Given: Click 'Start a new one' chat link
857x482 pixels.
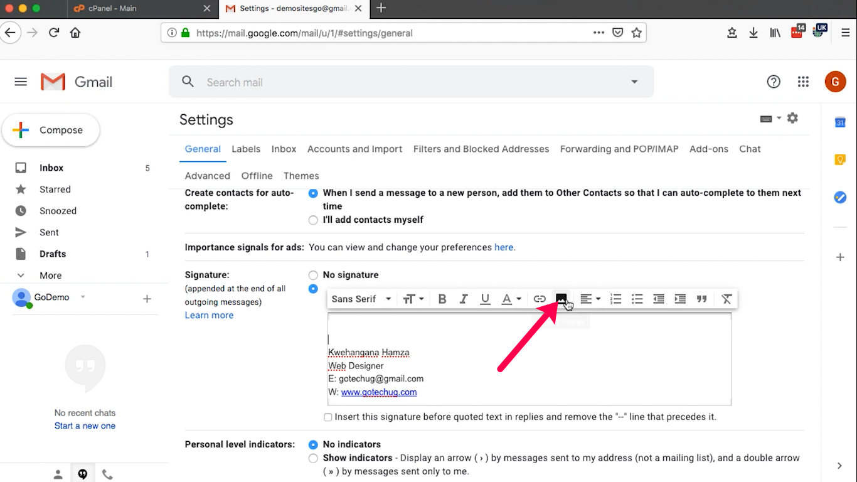Looking at the screenshot, I should click(85, 426).
